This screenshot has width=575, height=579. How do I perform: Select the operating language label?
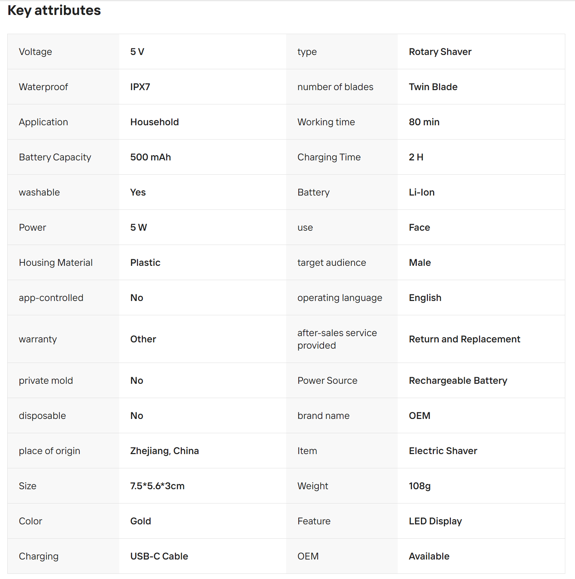tap(339, 298)
